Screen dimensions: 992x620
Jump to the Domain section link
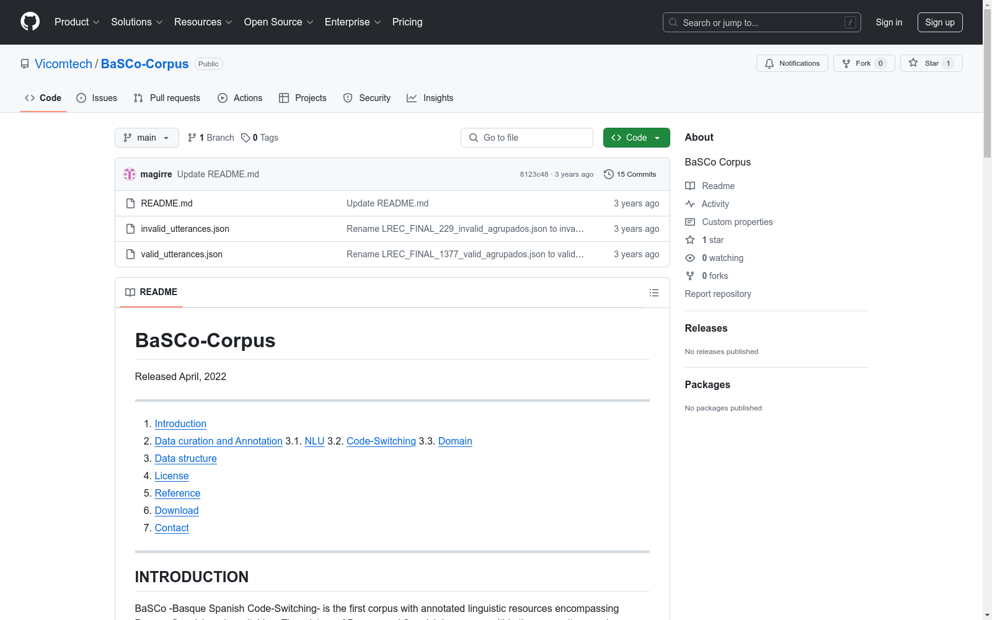click(455, 441)
